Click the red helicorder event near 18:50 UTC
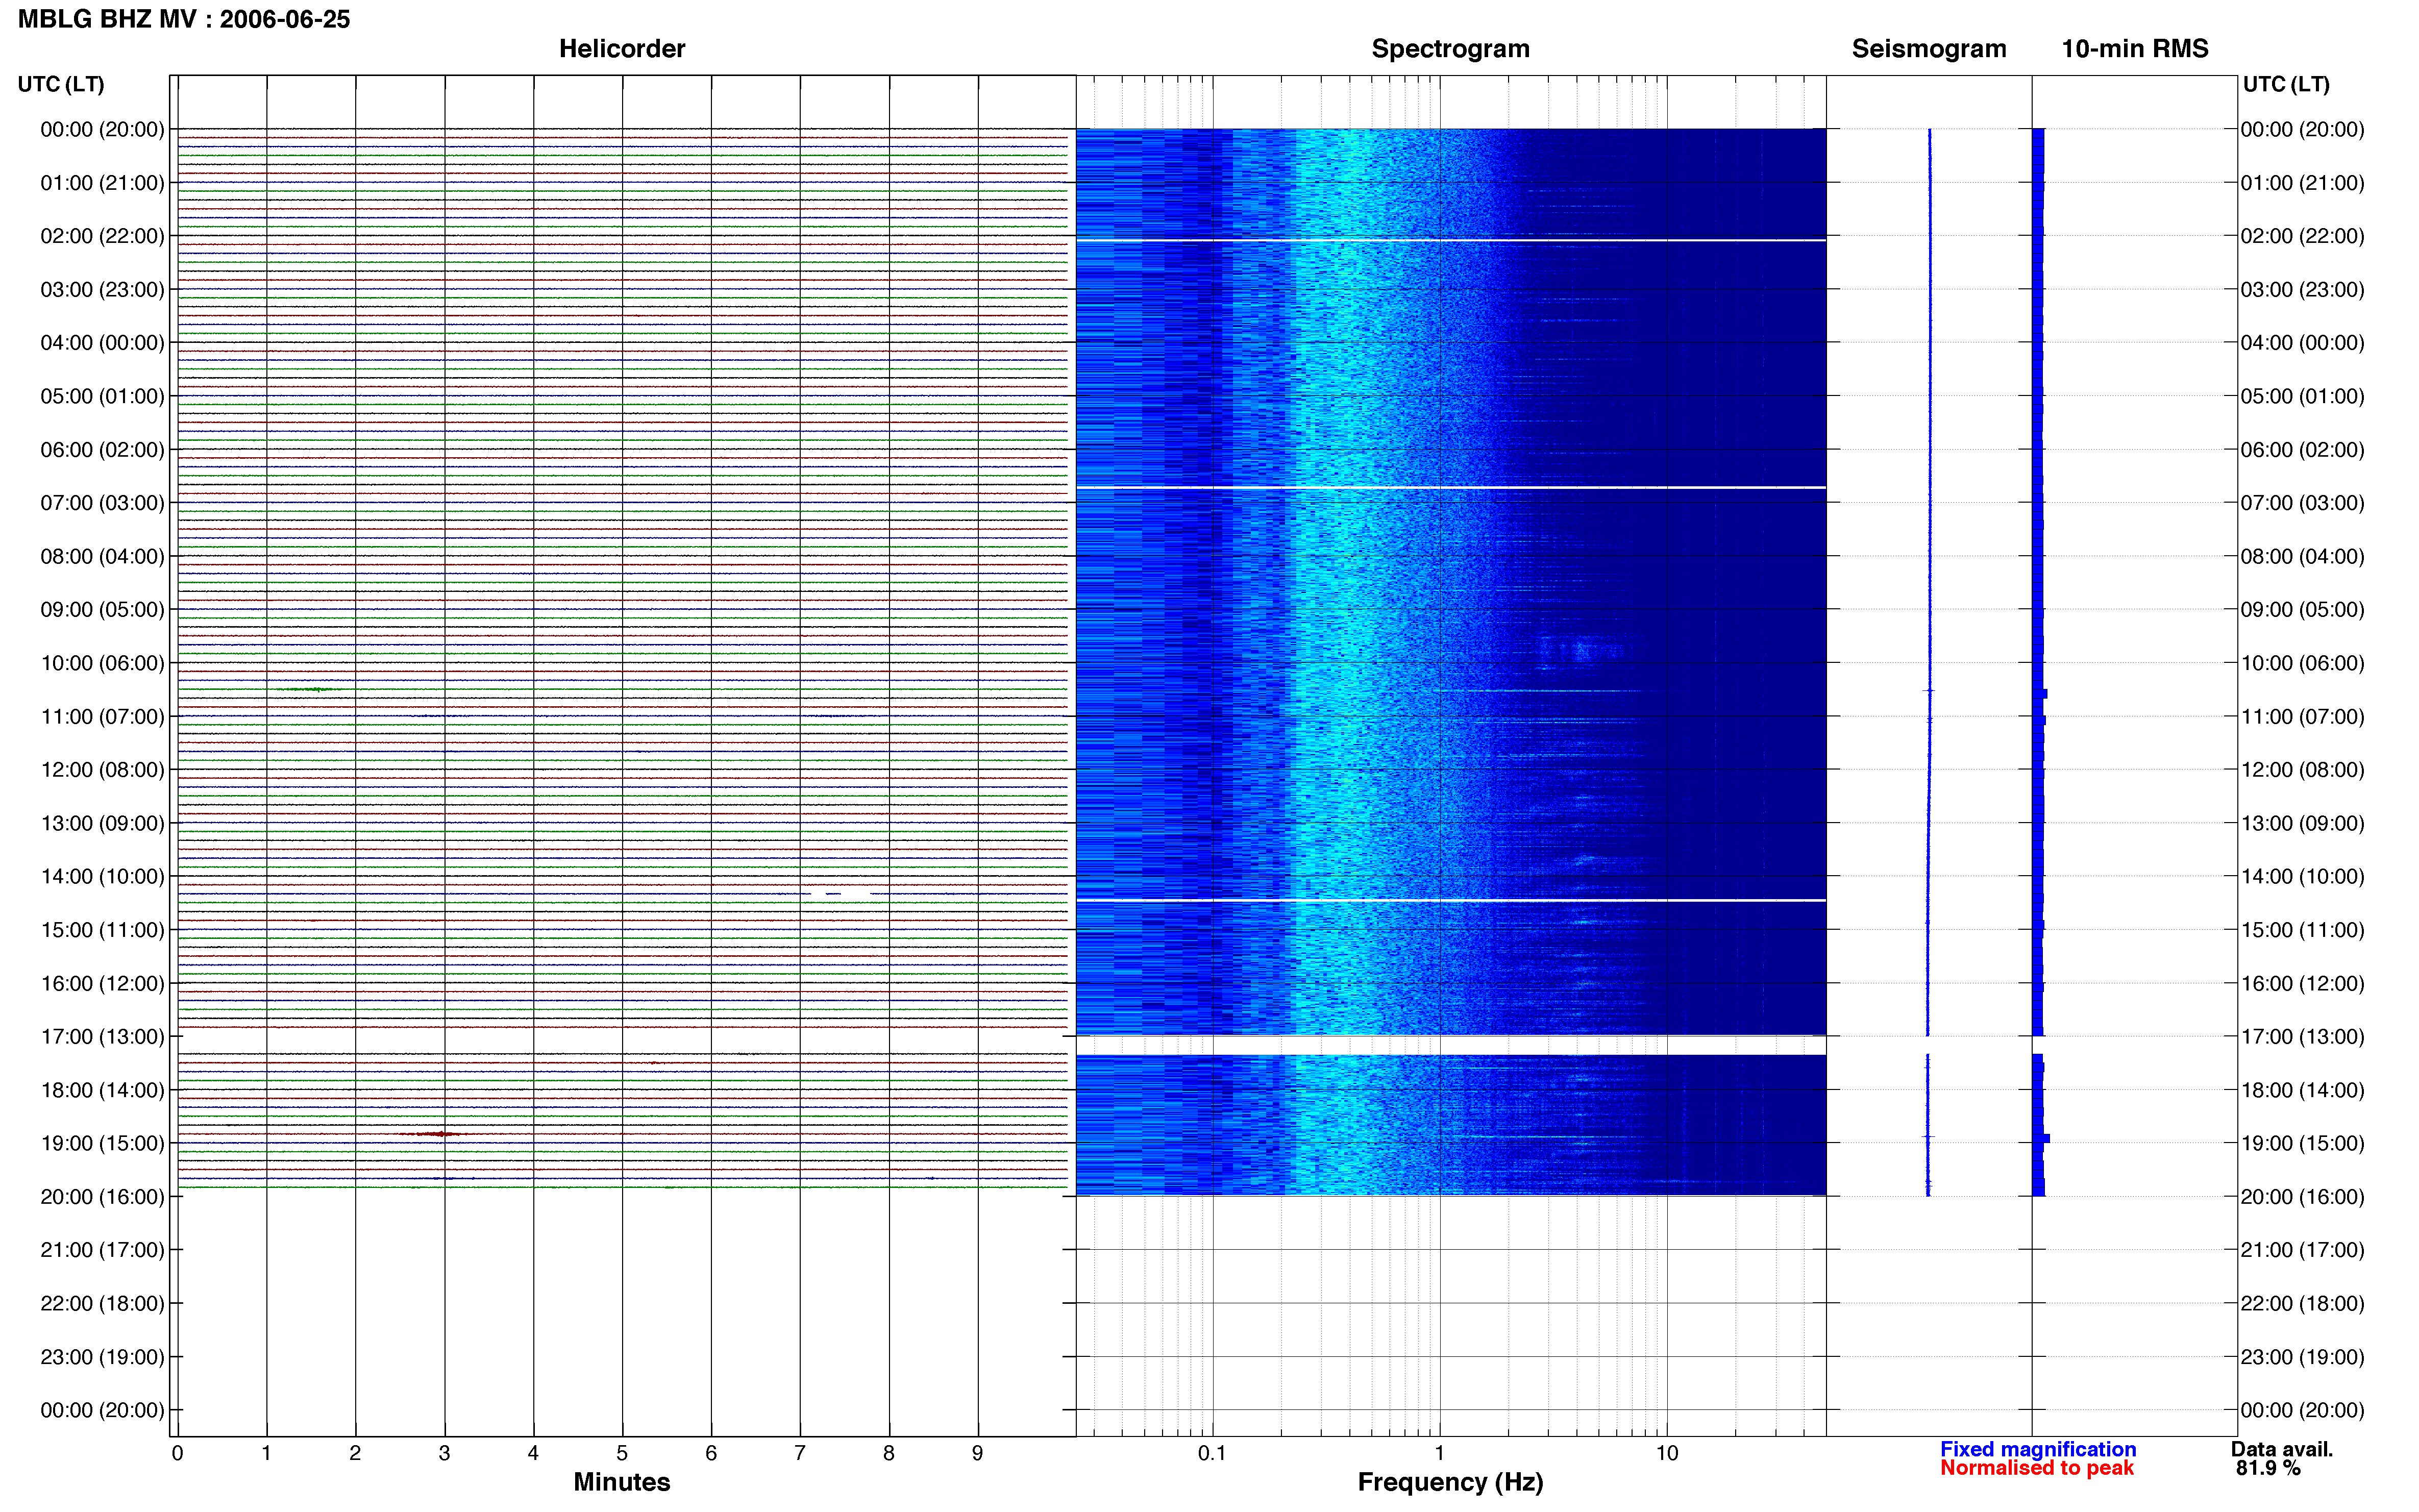2419x1512 pixels. [x=437, y=1134]
